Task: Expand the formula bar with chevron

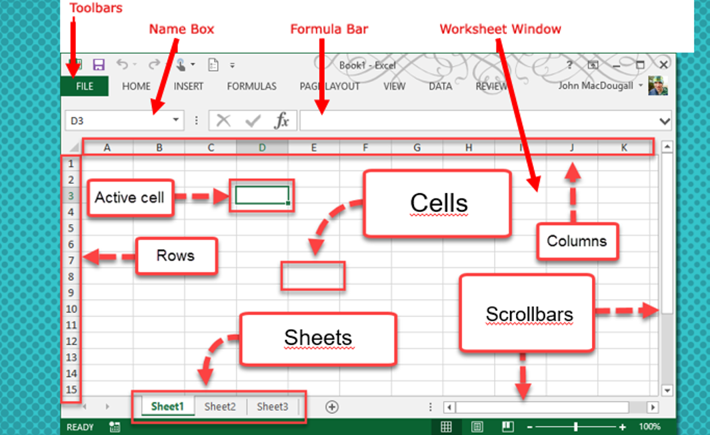Action: [664, 121]
